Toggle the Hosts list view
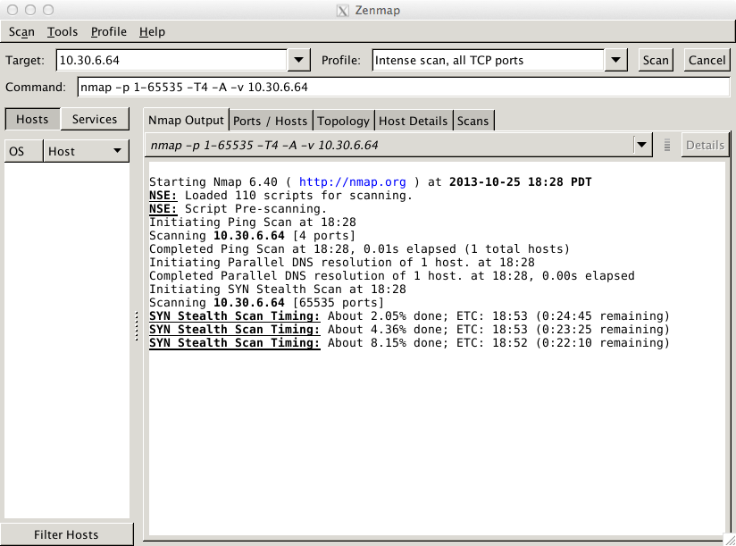The width and height of the screenshot is (736, 546). coord(32,119)
